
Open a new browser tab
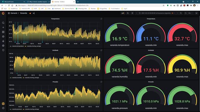coord(78,2)
